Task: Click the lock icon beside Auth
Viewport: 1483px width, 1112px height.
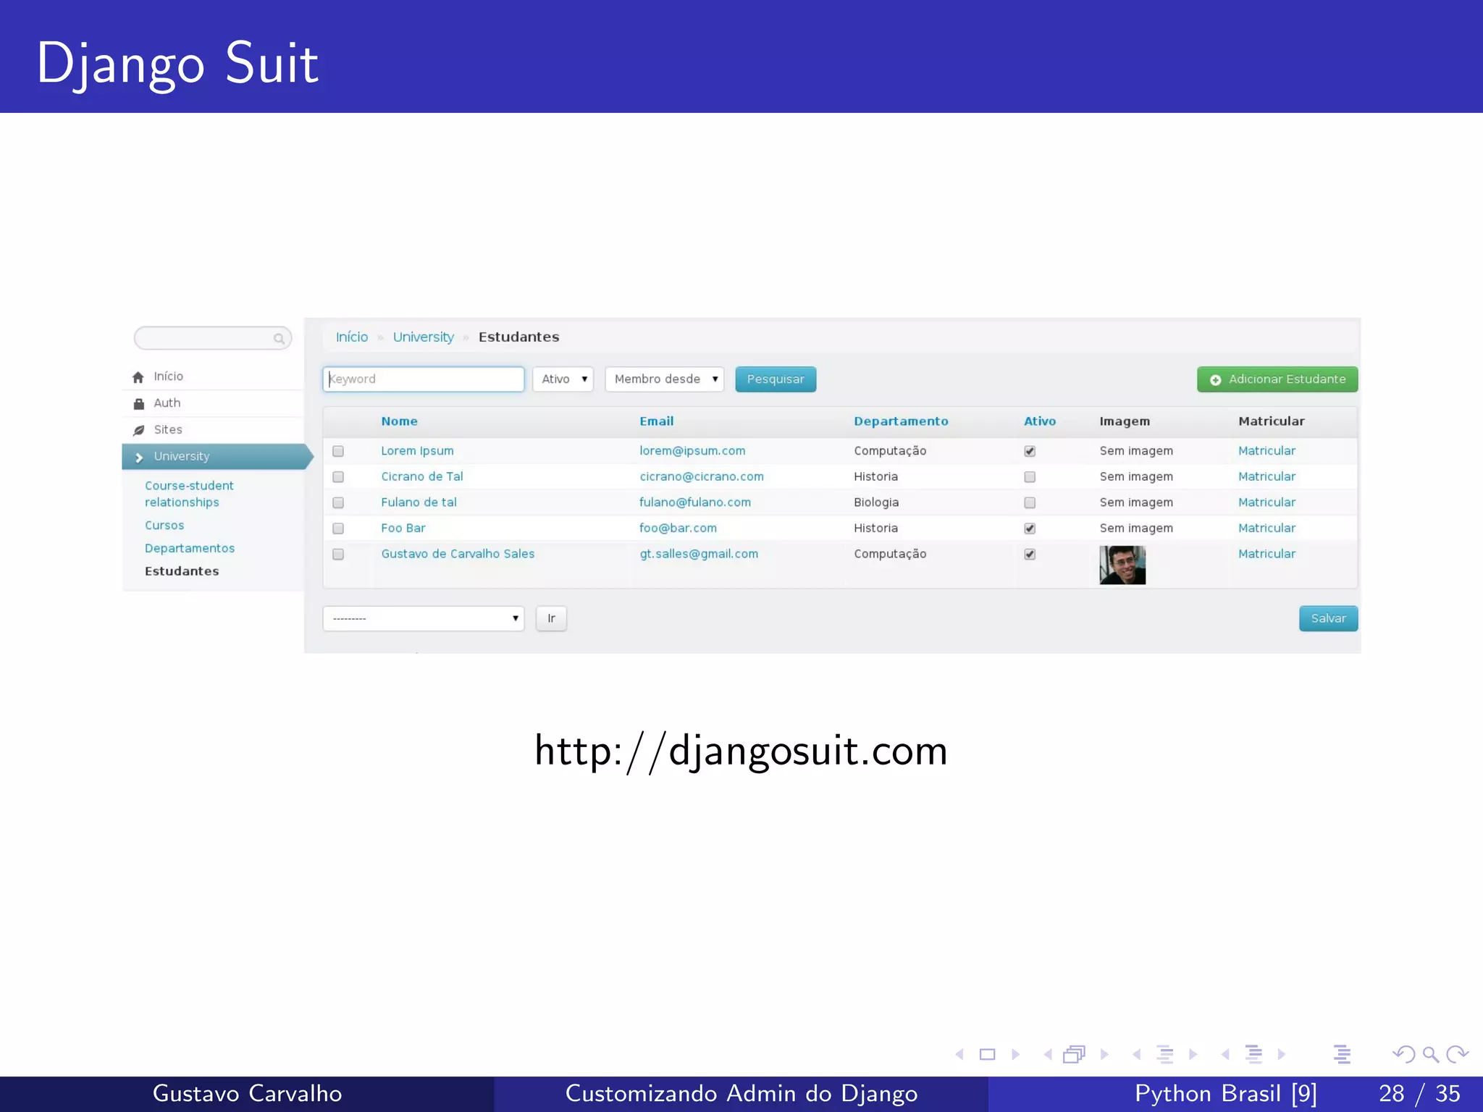Action: click(x=138, y=404)
